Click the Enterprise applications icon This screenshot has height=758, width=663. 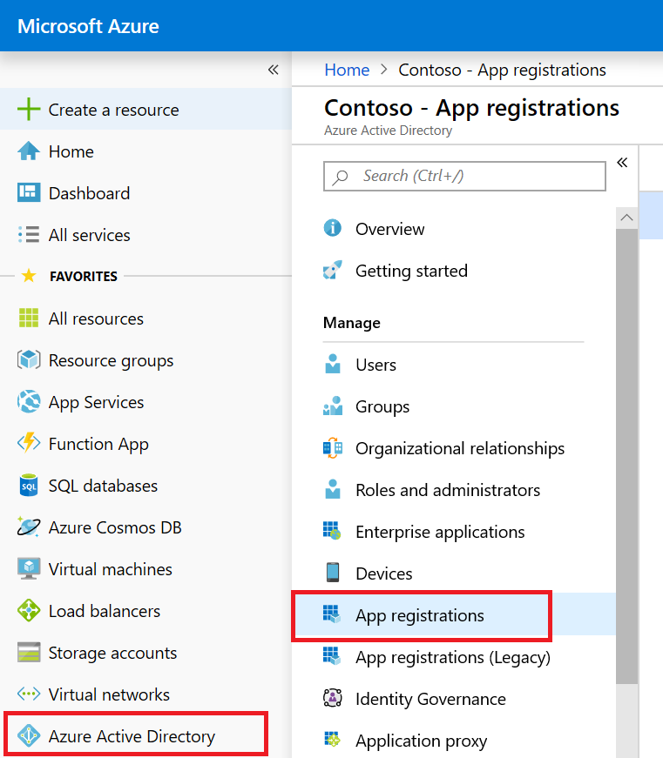point(332,531)
